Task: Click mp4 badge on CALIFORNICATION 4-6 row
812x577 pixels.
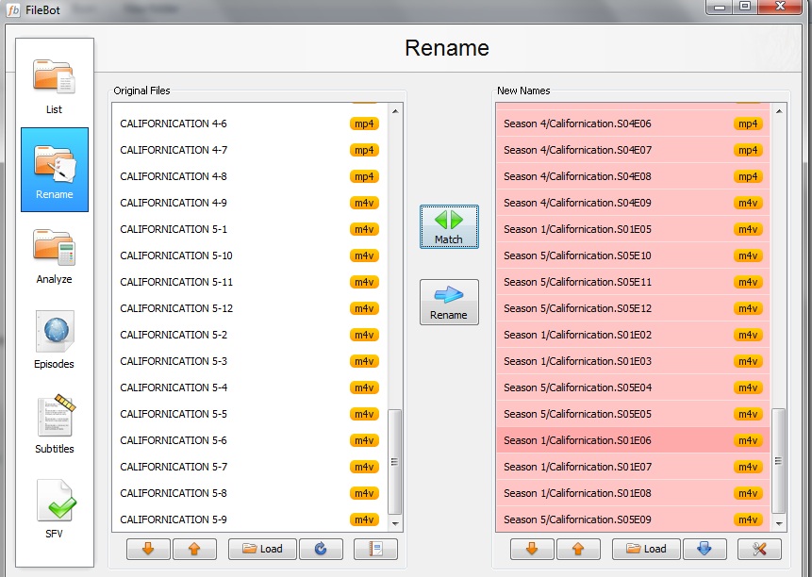Action: (x=364, y=124)
